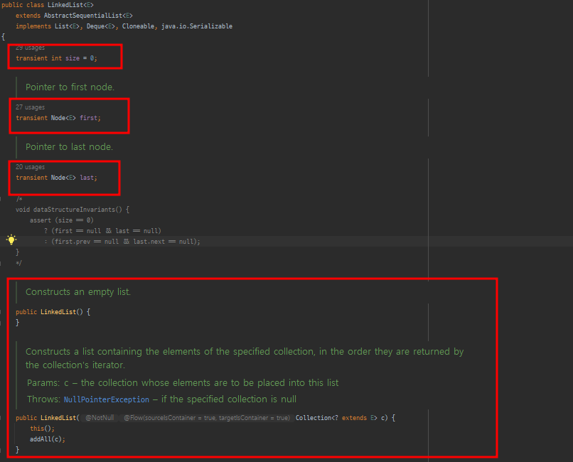This screenshot has height=462, width=573.
Task: Click the 'Pointer to first node.' doc comment
Action: 70,87
